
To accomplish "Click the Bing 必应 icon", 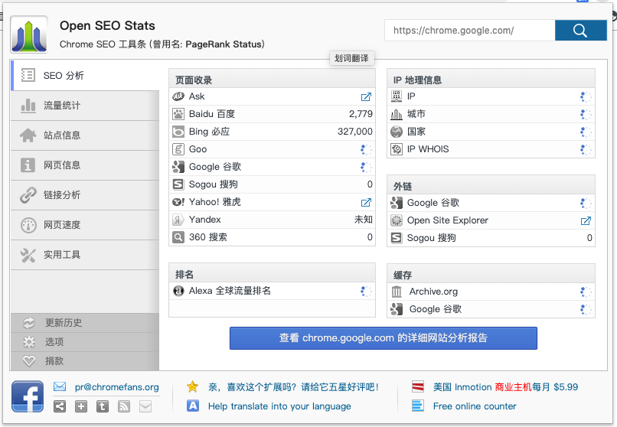I will pyautogui.click(x=178, y=132).
